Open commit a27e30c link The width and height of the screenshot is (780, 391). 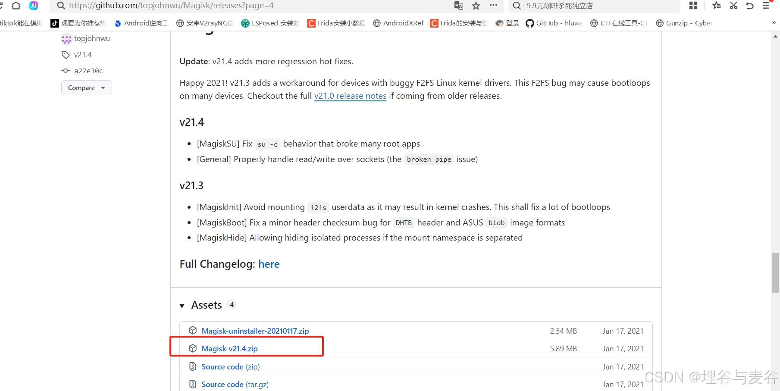click(x=88, y=71)
